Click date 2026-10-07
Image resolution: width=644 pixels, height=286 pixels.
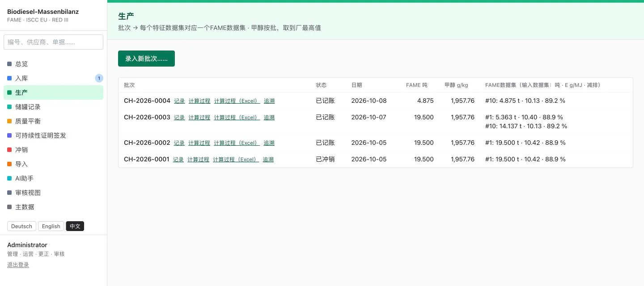[369, 117]
